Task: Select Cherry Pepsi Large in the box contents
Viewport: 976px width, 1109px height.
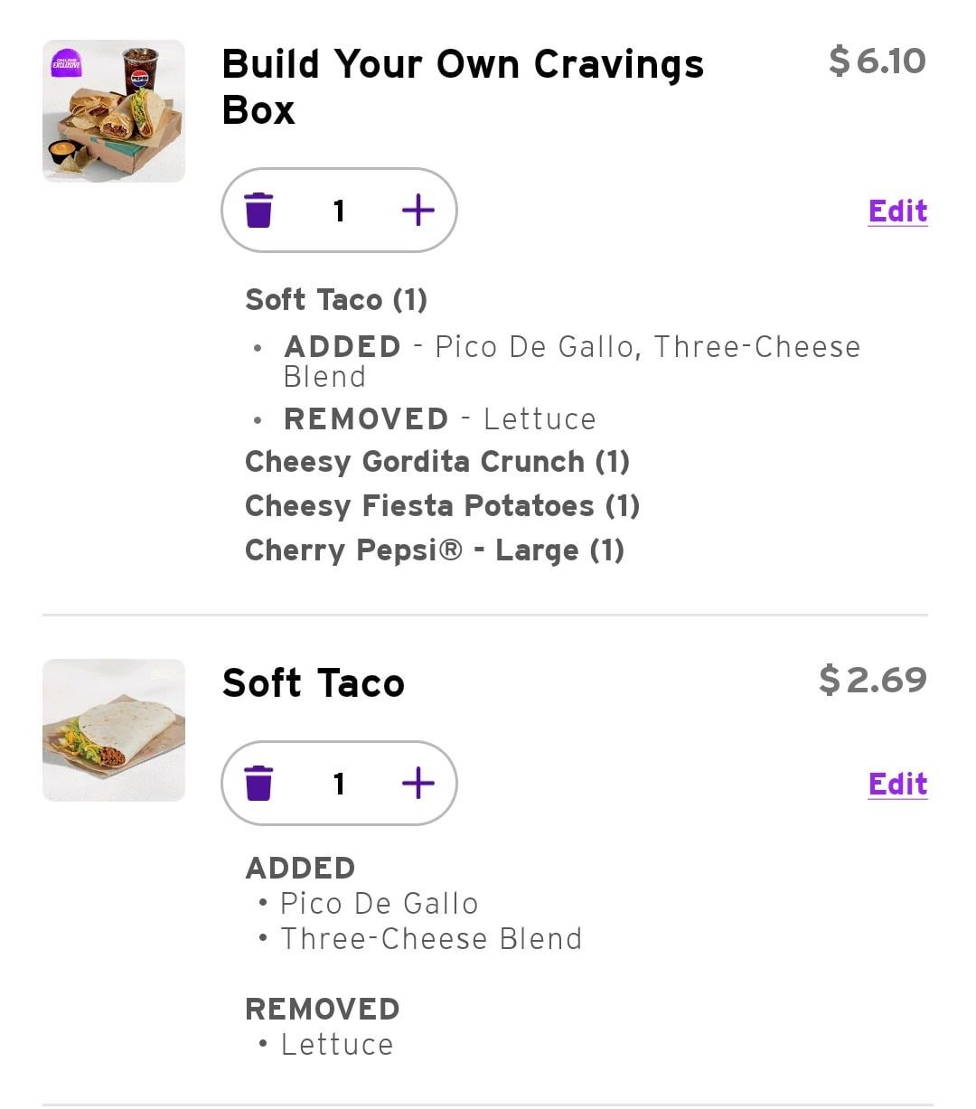Action: (435, 550)
